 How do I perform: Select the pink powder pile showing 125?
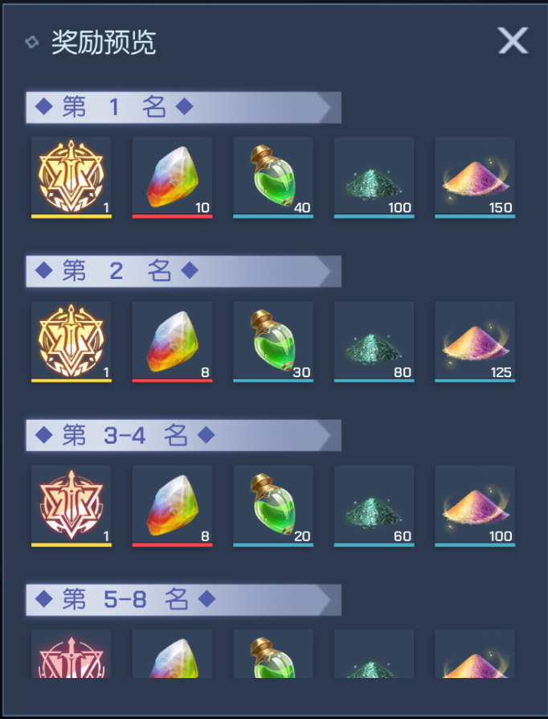click(x=475, y=342)
